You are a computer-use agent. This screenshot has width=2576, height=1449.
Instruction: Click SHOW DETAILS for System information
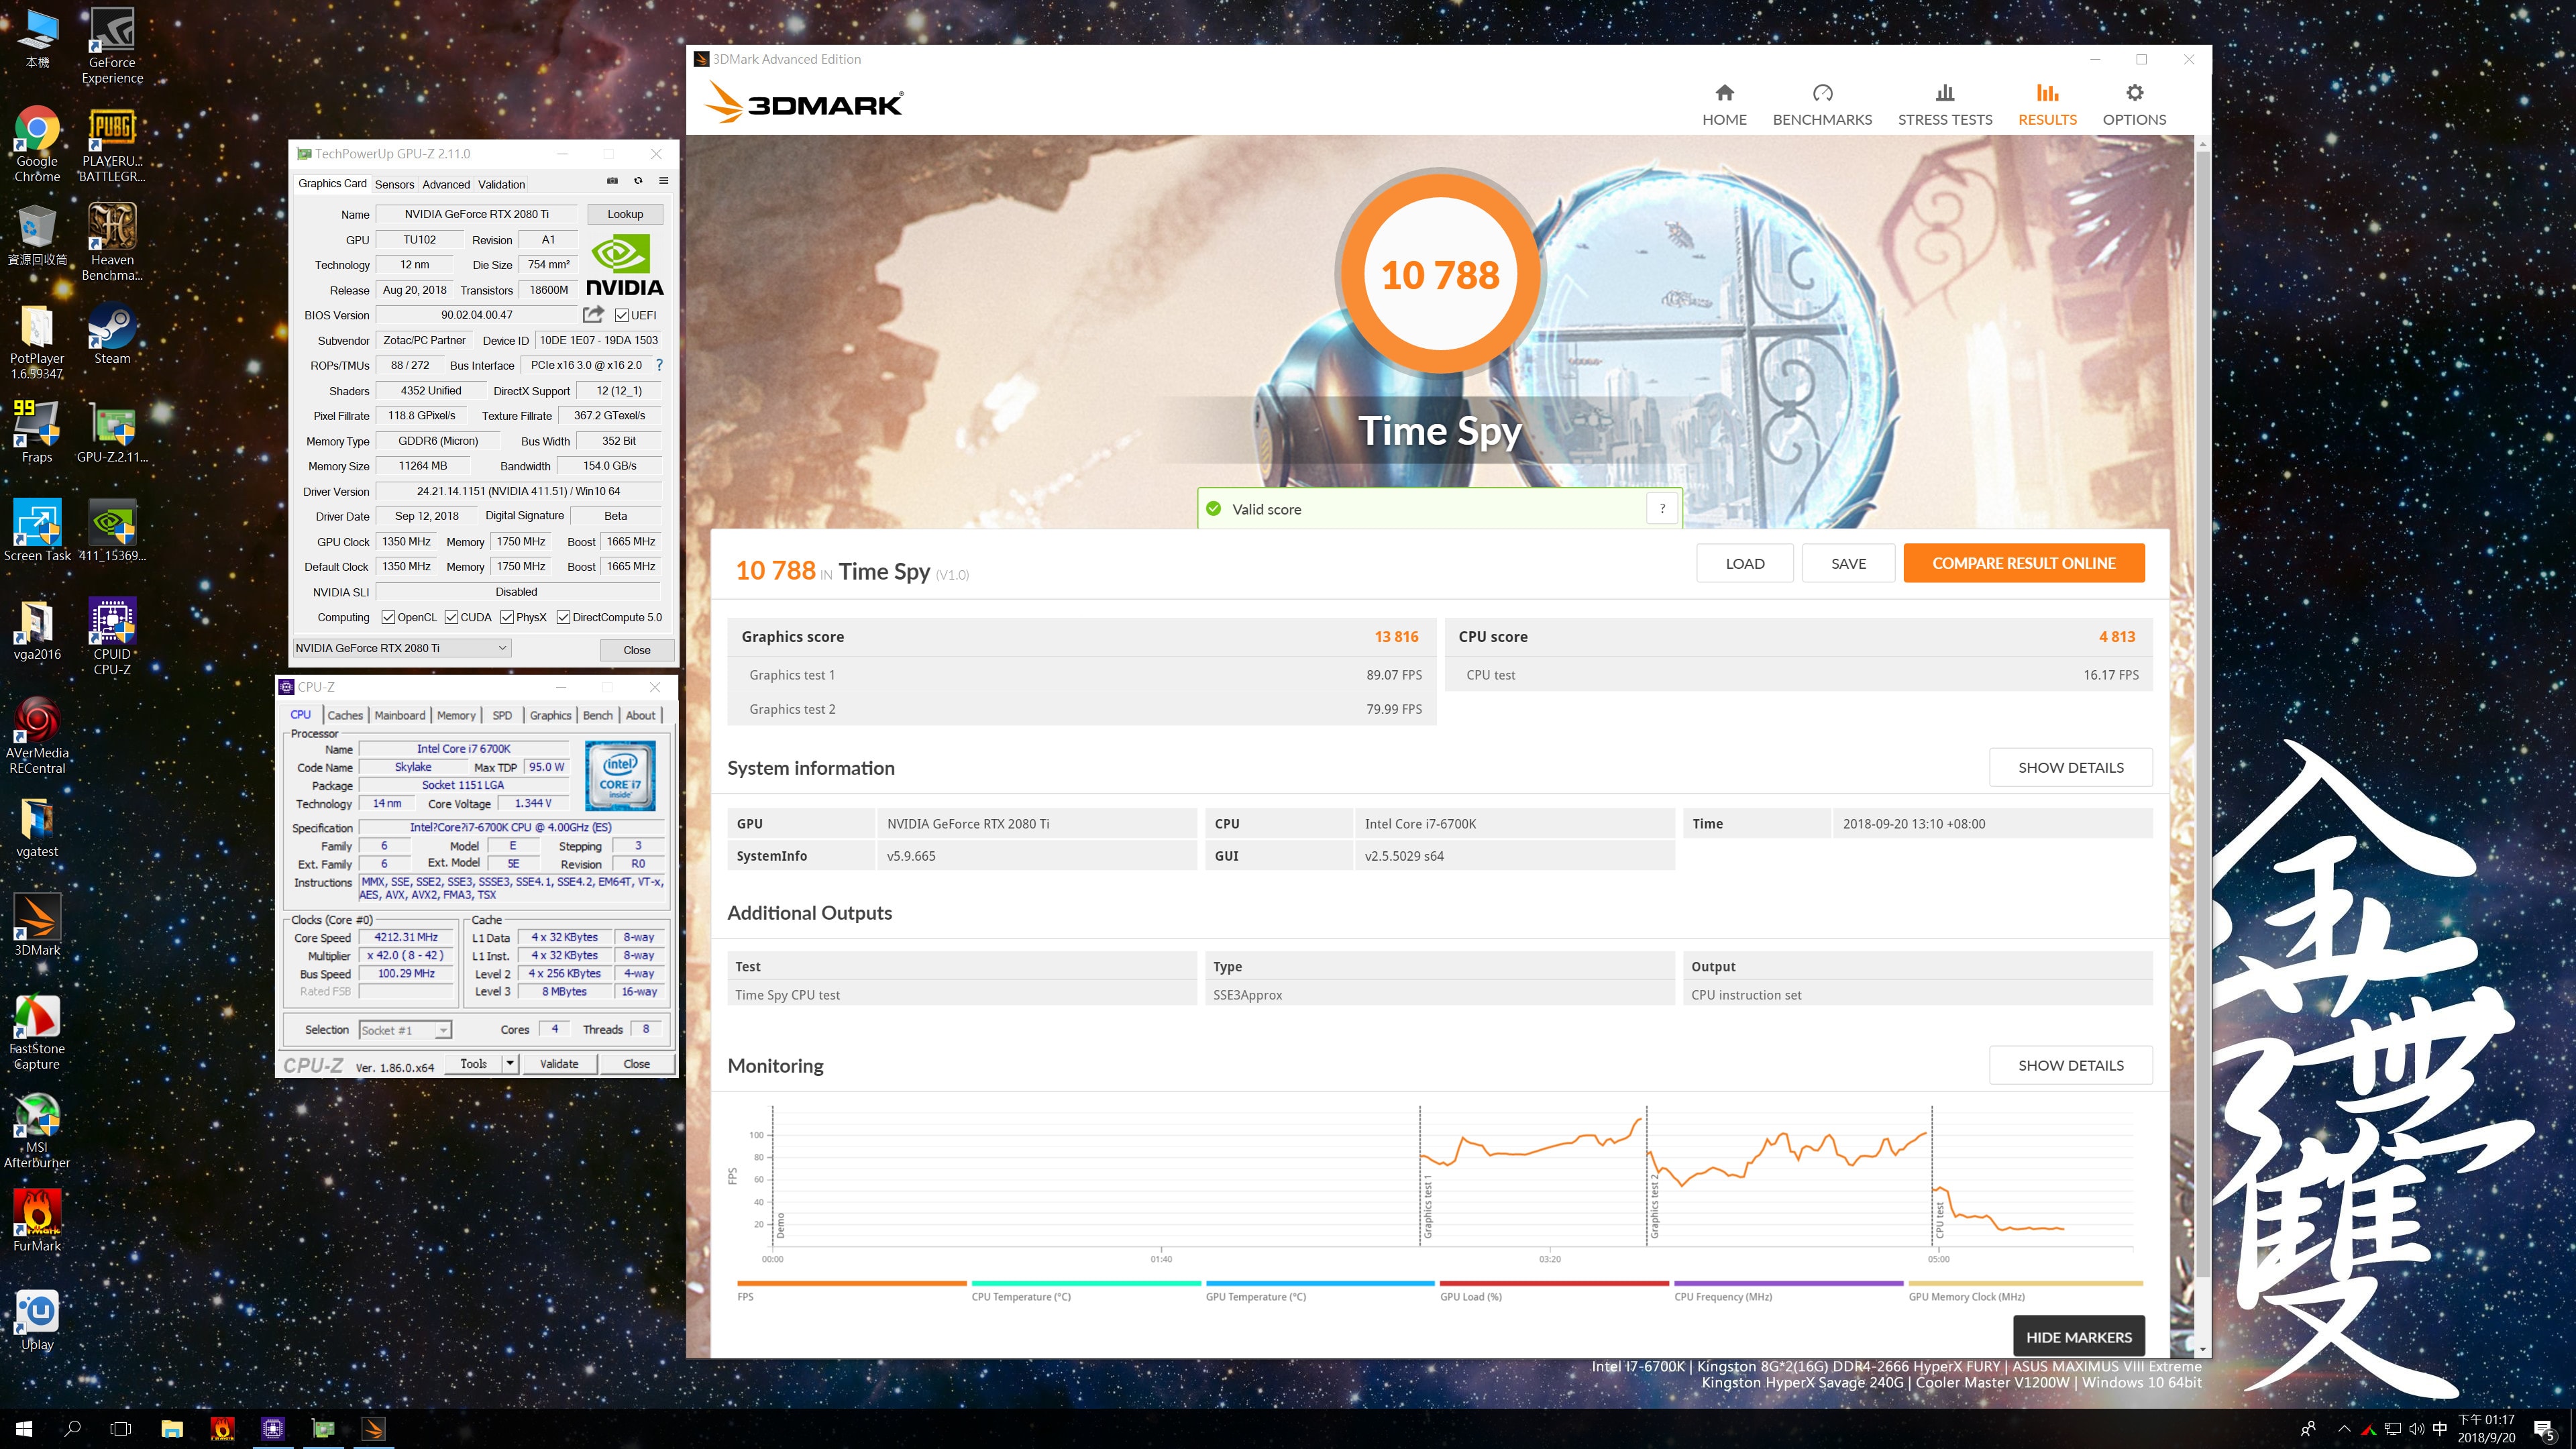[2070, 767]
